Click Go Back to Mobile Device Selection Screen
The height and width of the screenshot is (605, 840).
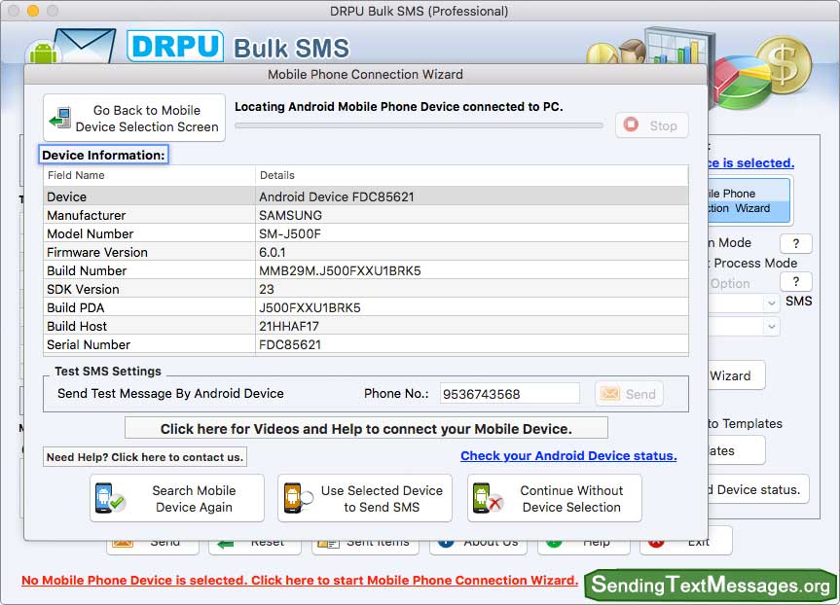point(134,119)
